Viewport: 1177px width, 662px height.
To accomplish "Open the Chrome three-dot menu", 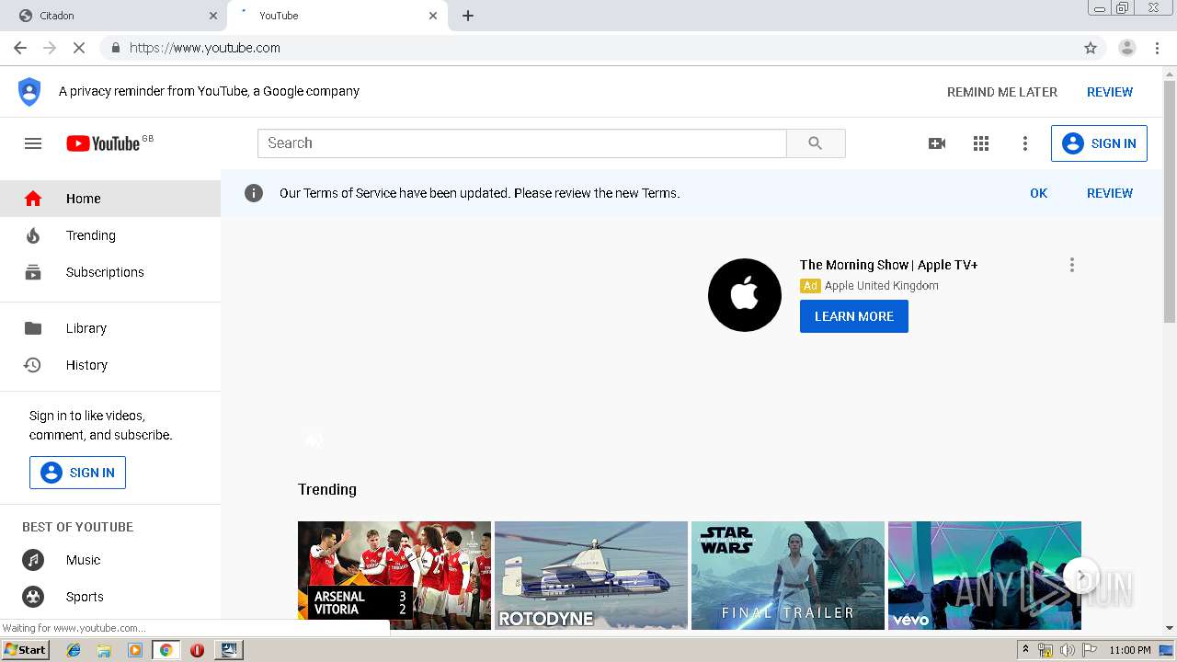I will coord(1158,48).
